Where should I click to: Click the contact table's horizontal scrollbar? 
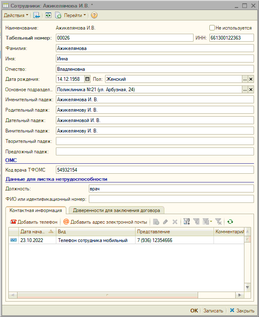125,295
